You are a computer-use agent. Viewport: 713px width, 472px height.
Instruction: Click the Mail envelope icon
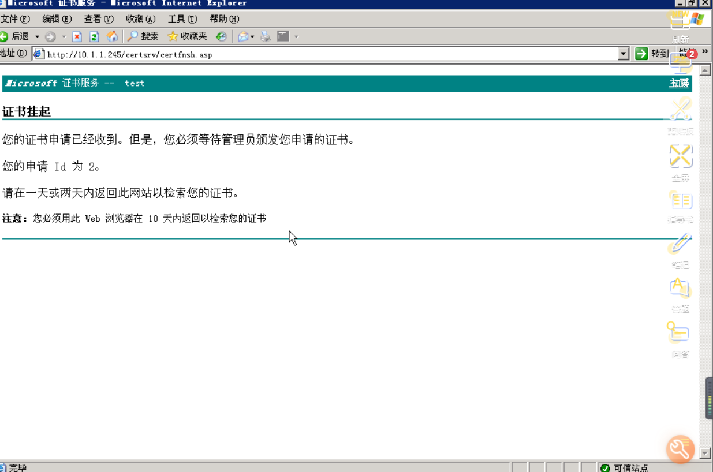243,36
